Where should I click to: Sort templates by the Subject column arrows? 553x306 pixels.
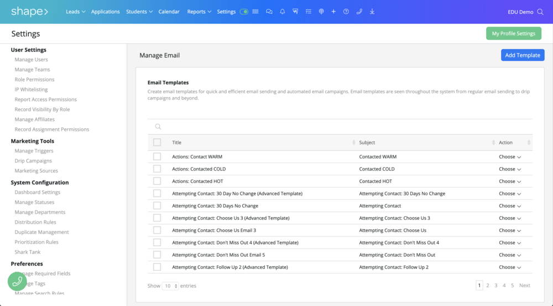(x=493, y=143)
